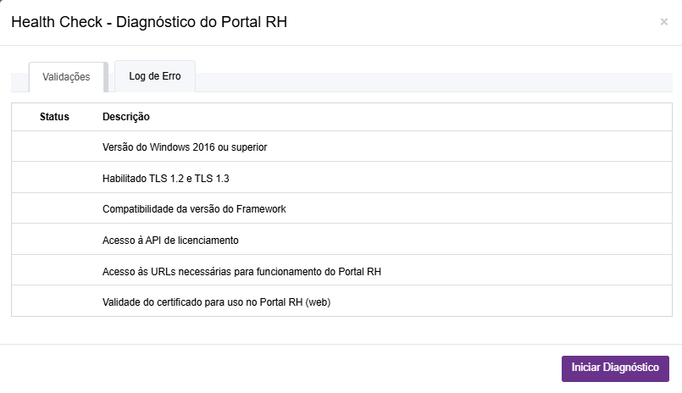
Task: Click the Status column header
Action: pos(54,117)
